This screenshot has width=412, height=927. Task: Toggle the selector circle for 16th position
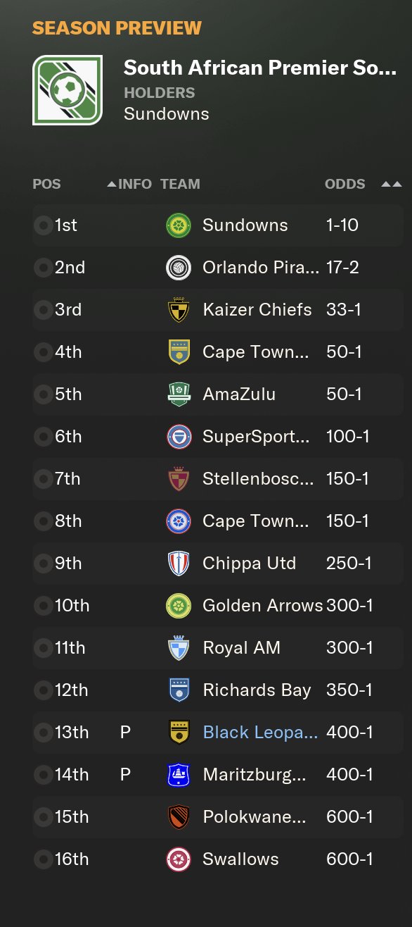point(42,859)
